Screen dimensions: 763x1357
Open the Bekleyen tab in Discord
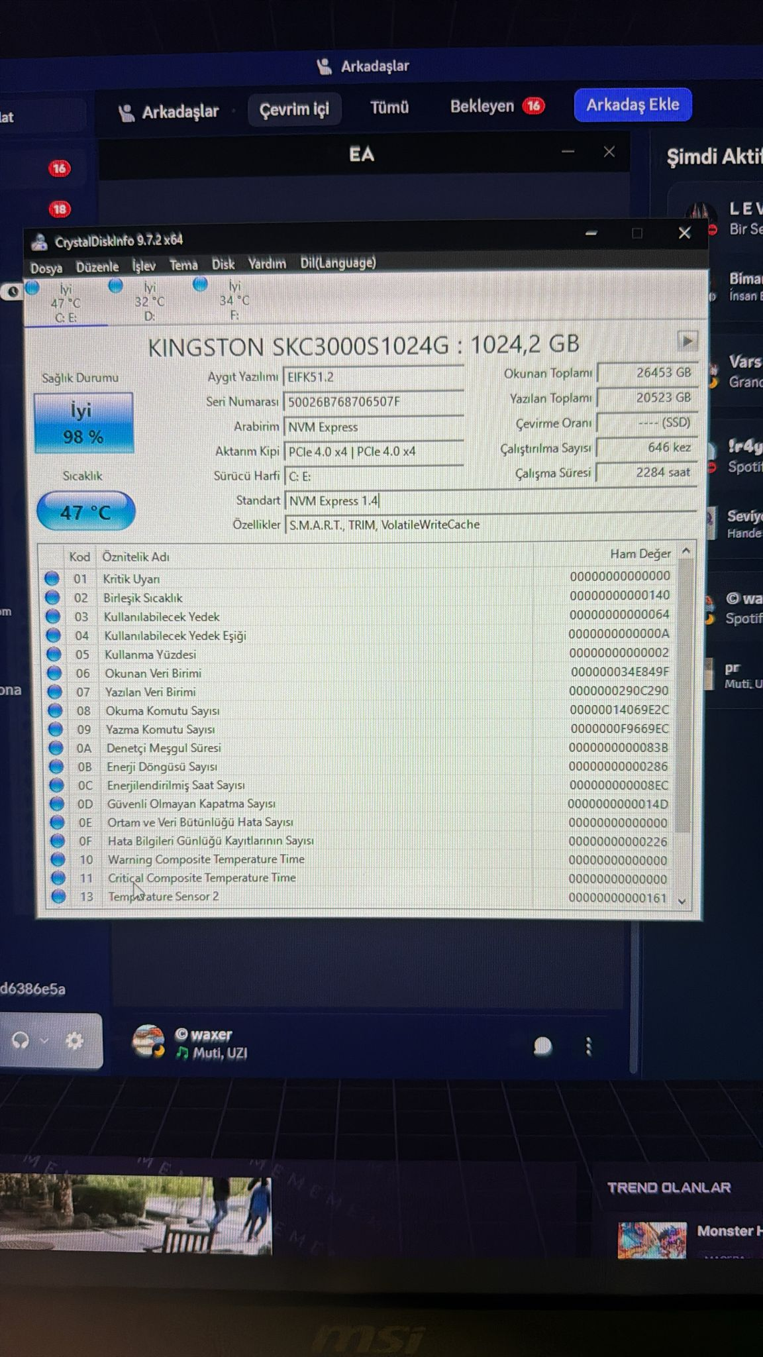coord(497,106)
